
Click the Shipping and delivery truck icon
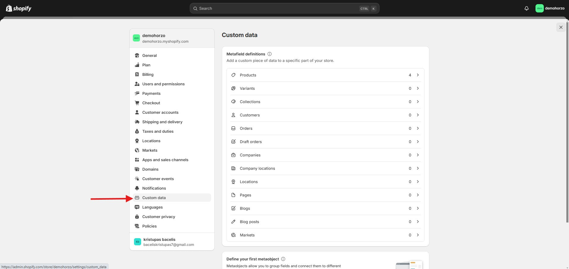coord(137,122)
